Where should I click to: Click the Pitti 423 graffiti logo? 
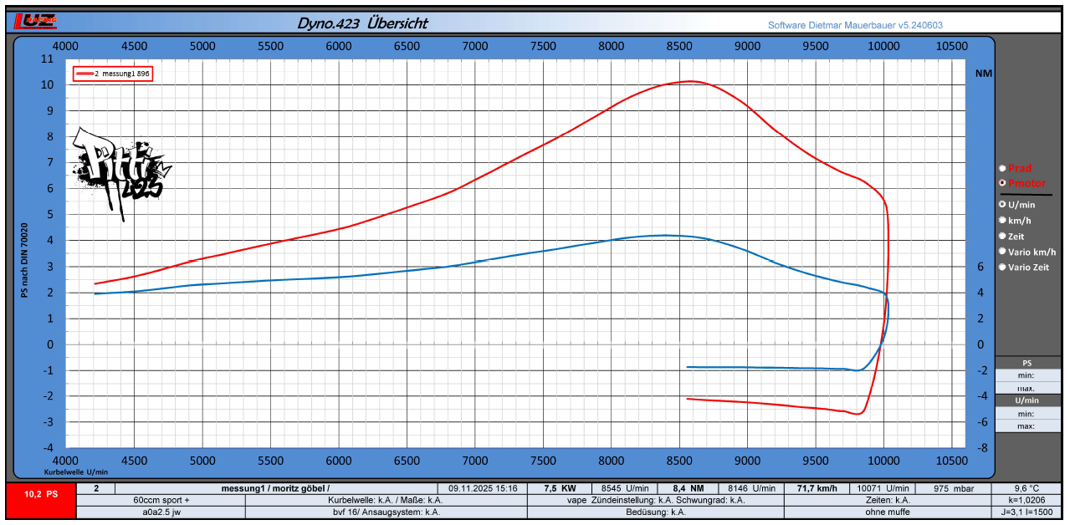coord(123,171)
